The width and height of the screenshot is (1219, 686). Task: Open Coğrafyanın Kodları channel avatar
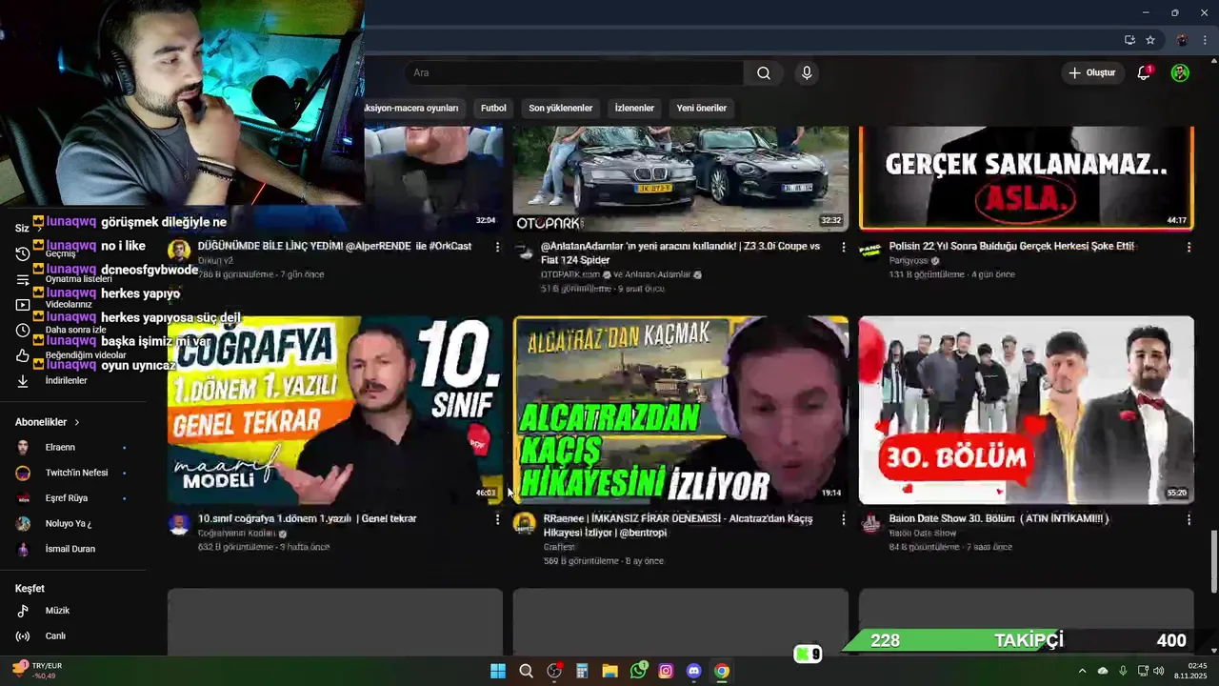(179, 524)
